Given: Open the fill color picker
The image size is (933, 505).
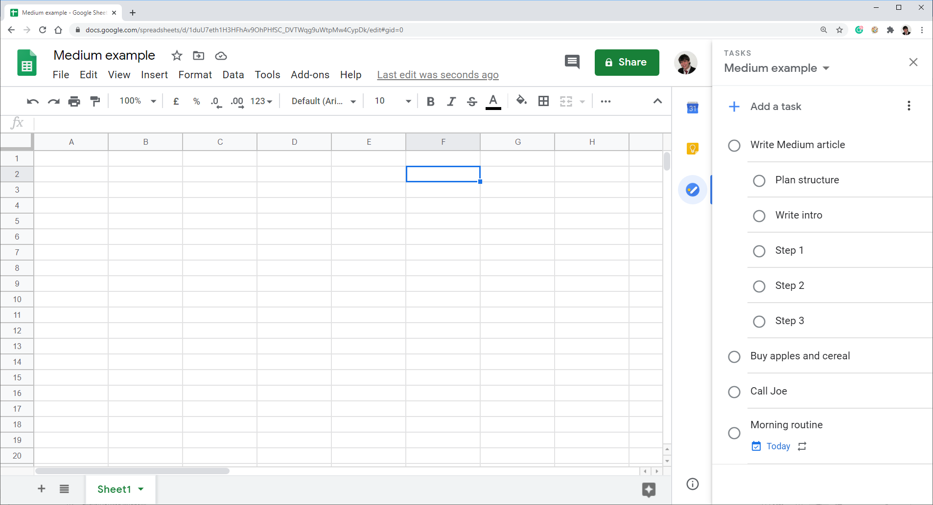Looking at the screenshot, I should [x=521, y=101].
